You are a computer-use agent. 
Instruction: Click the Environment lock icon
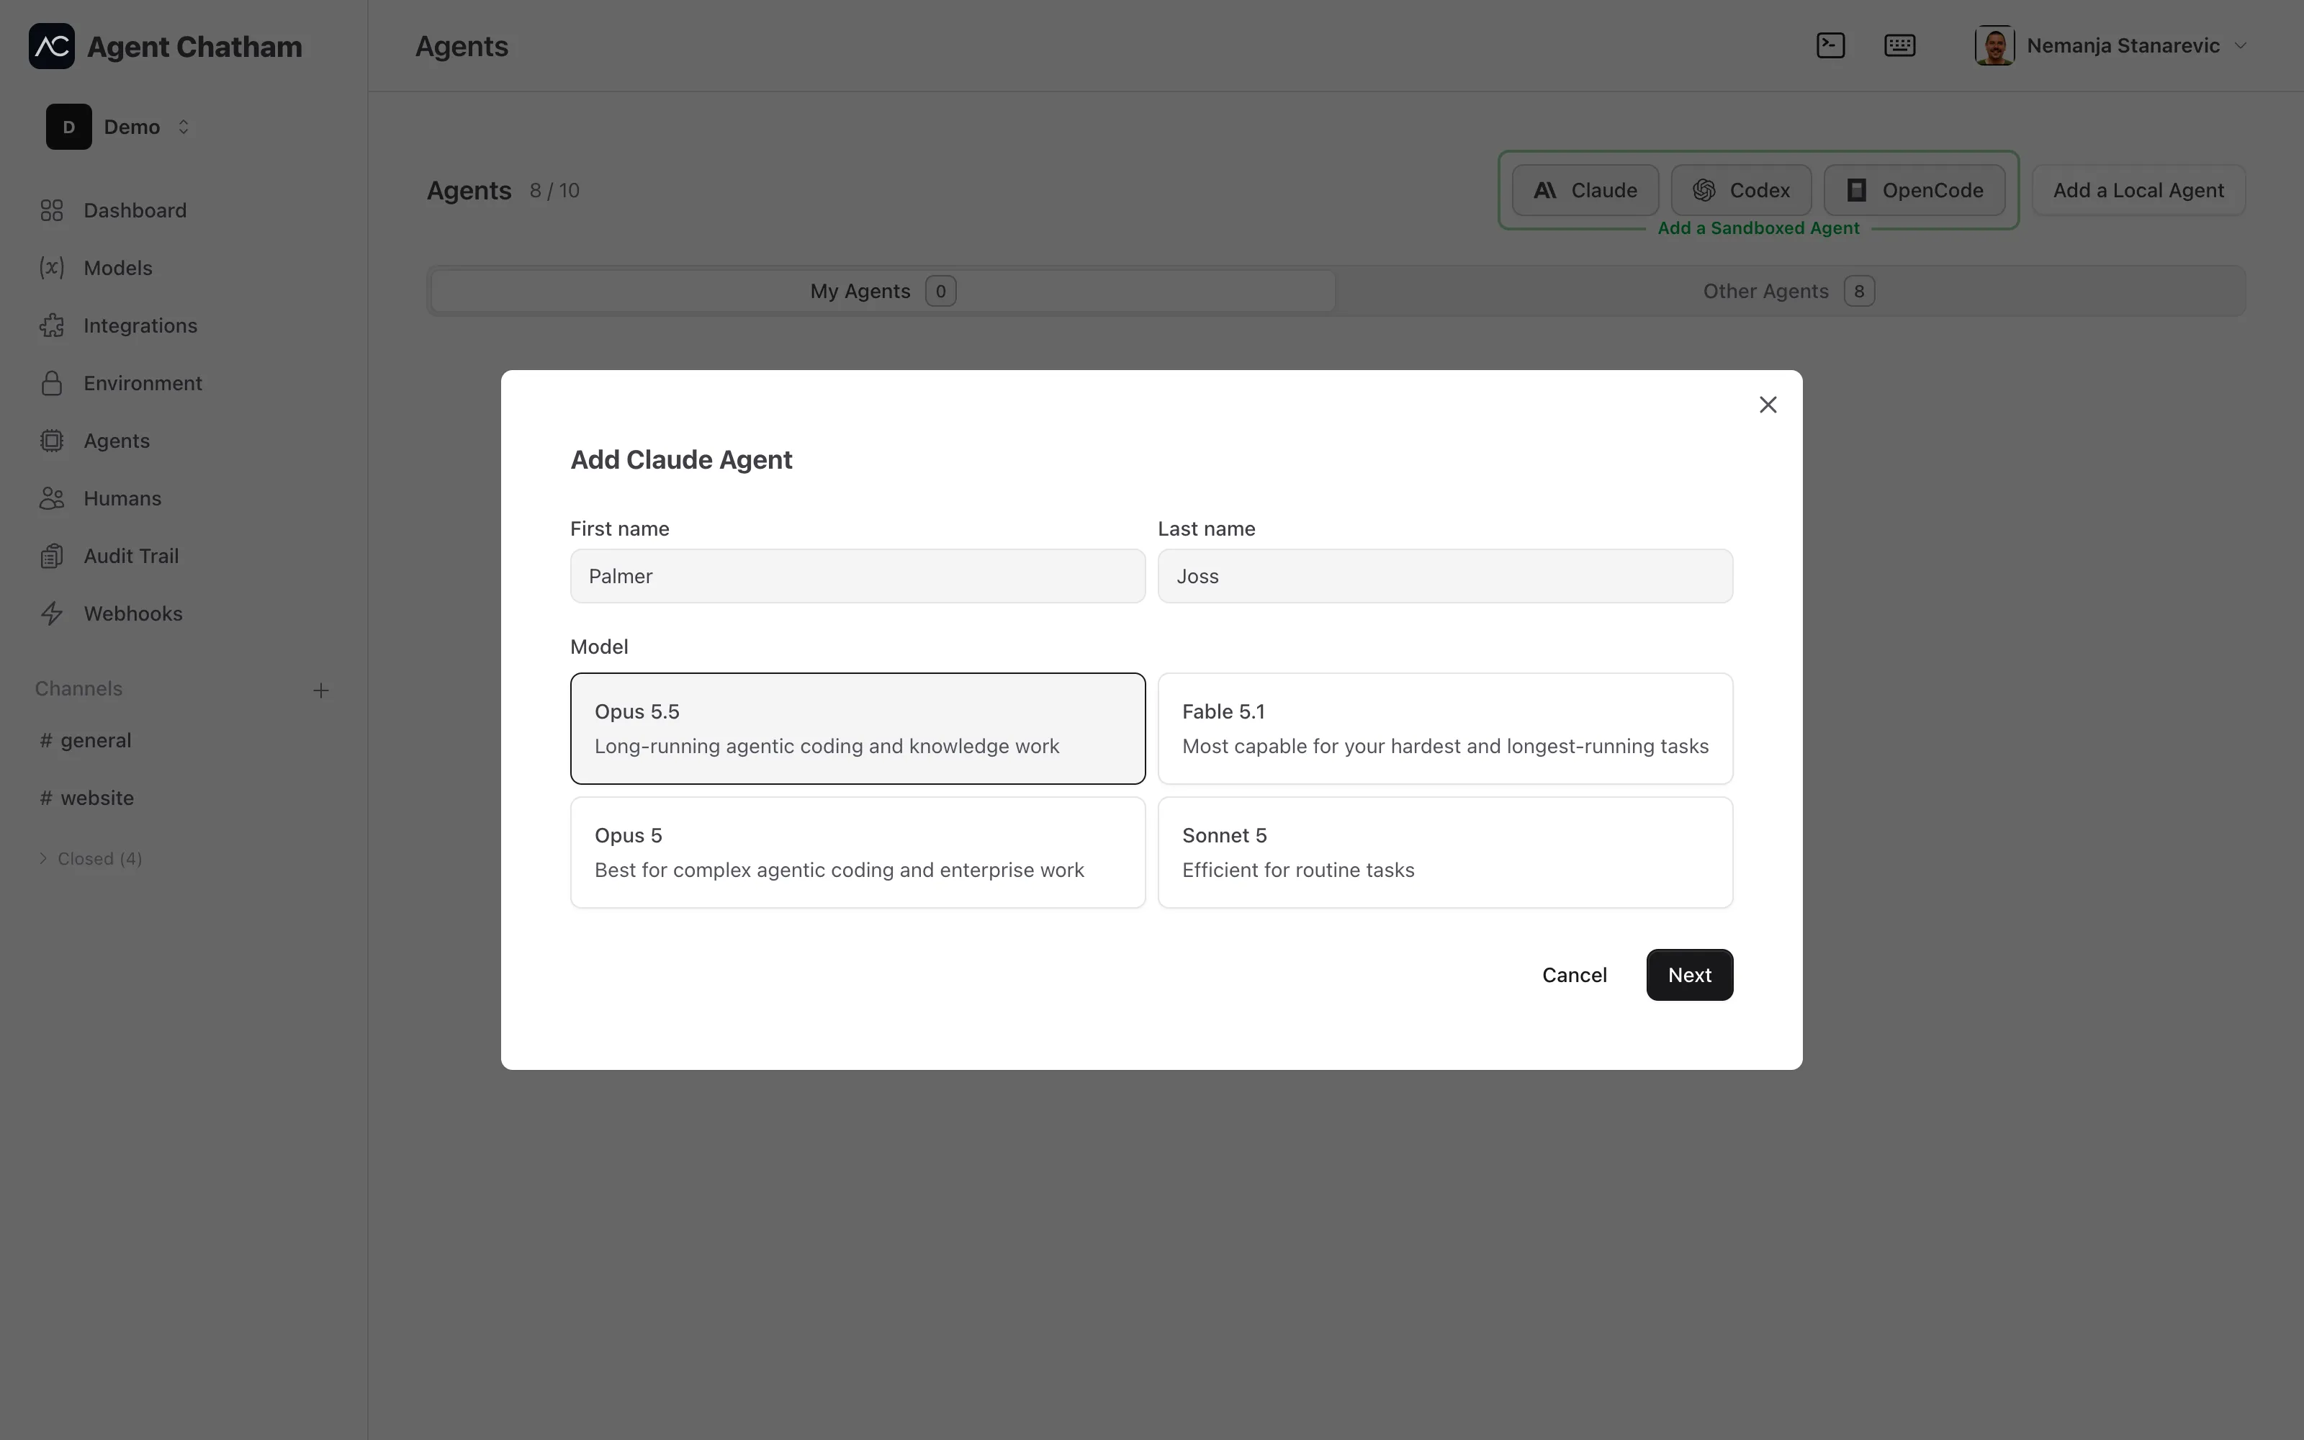pos(51,383)
